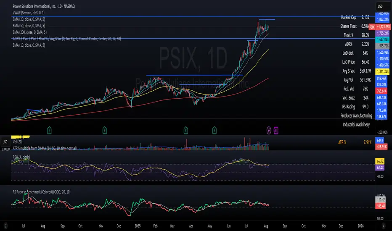Click the RS Rating value 99.0
Viewport: 392px width, 231px height.
coord(365,107)
